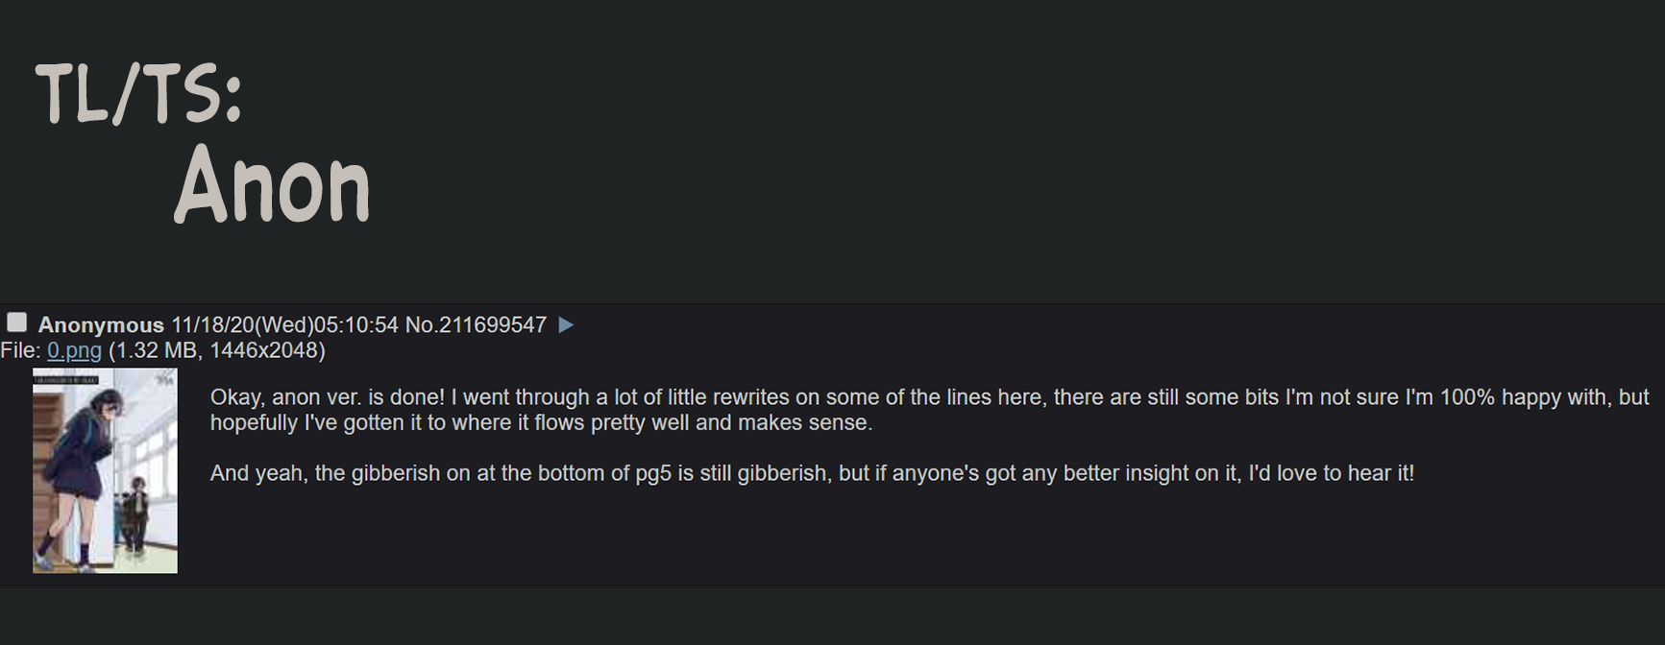Open the 0.png file link
The height and width of the screenshot is (645, 1665).
(74, 350)
